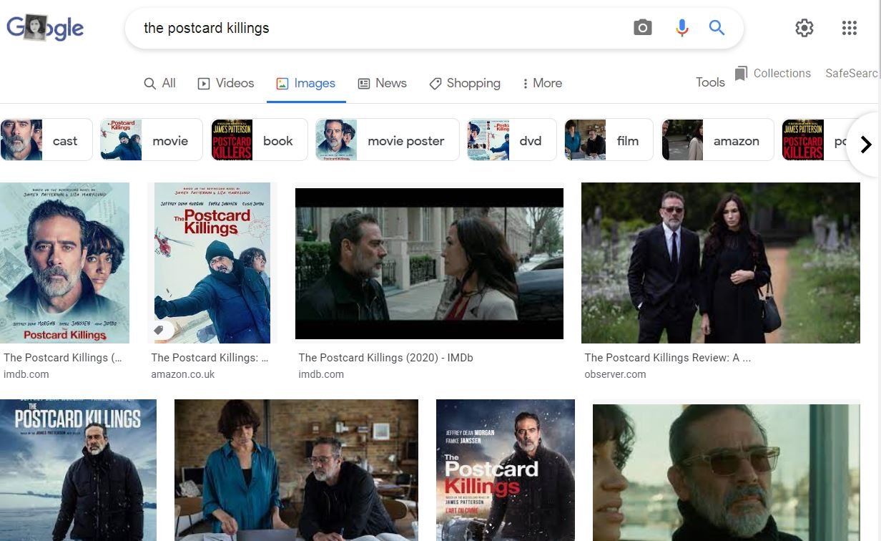Select the Images tab

coord(305,83)
